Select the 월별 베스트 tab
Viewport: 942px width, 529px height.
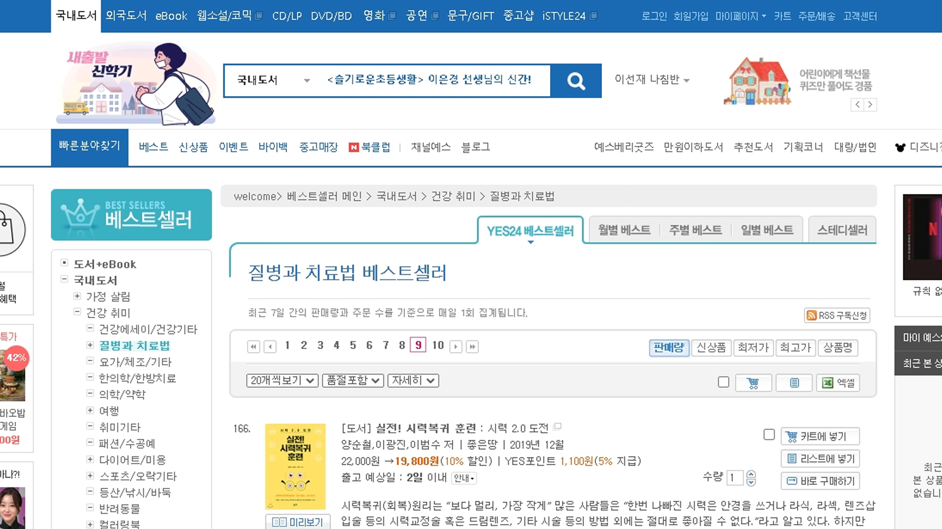(624, 230)
